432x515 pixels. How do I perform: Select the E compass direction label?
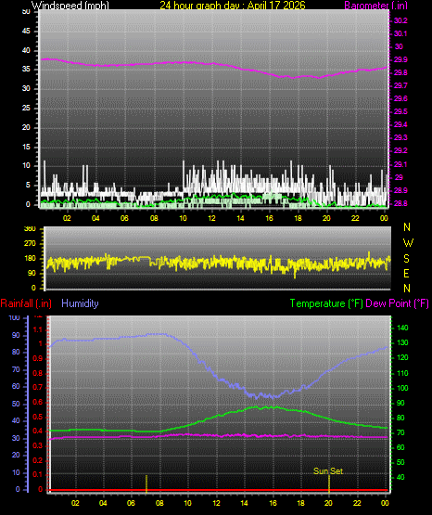click(406, 274)
